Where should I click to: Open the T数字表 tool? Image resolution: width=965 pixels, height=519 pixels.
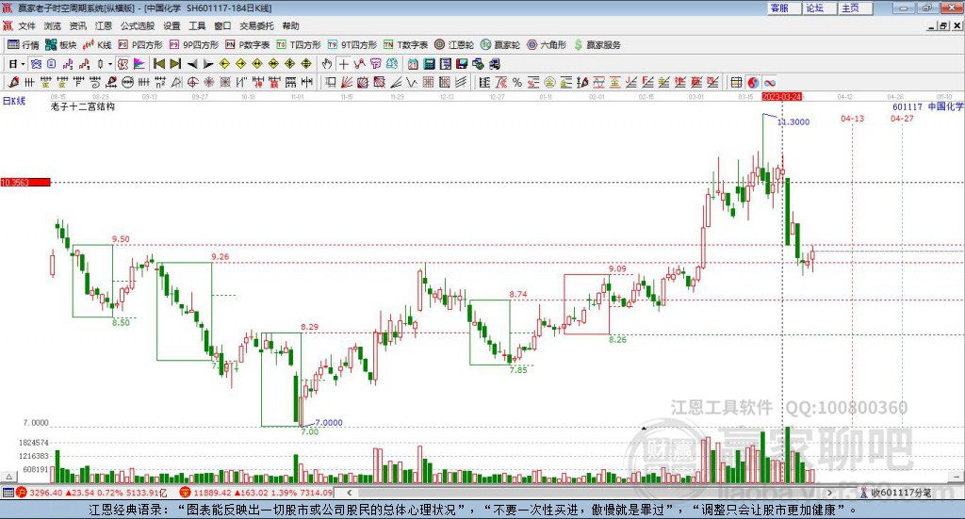coord(405,45)
